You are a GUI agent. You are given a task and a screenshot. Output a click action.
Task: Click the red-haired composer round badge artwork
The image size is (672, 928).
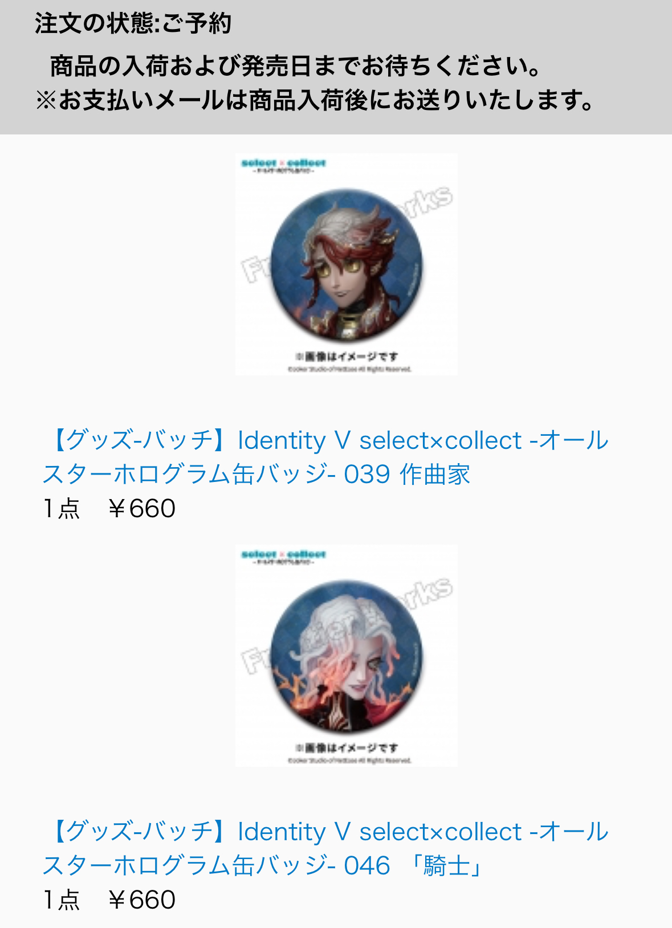(347, 265)
